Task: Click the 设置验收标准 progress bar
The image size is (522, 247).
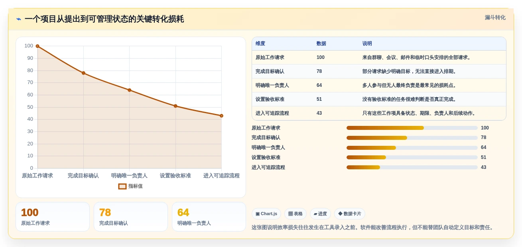Action: 412,157
